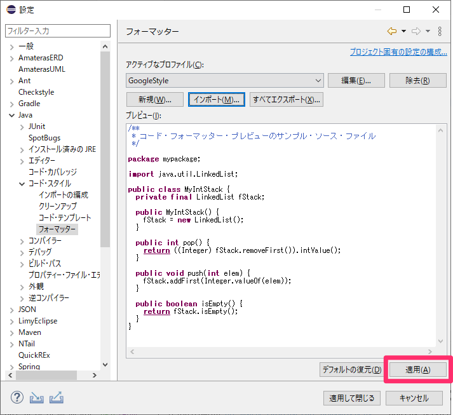Expand the ビルド・パス tree node
Screen dimensions: 453x415
pos(22,264)
